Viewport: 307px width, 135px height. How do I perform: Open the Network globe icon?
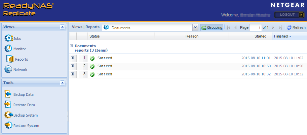8,70
